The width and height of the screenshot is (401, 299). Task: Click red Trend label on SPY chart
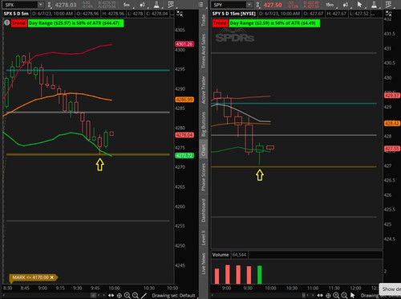220,23
